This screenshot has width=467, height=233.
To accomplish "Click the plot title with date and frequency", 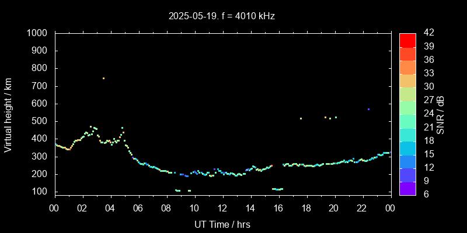I will (x=222, y=16).
